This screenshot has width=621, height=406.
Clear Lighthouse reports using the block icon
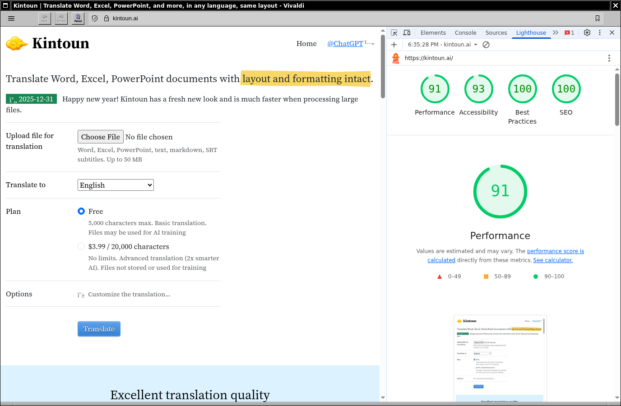tap(486, 44)
